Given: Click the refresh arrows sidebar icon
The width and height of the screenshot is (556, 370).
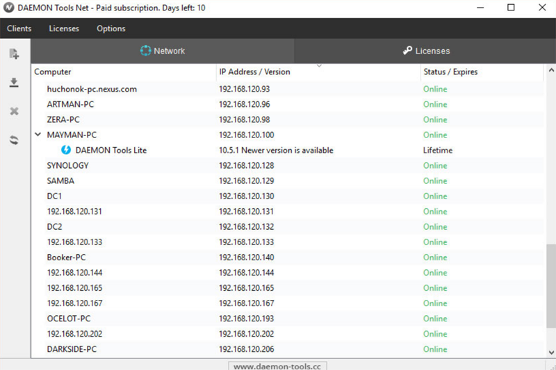Looking at the screenshot, I should click(x=14, y=140).
